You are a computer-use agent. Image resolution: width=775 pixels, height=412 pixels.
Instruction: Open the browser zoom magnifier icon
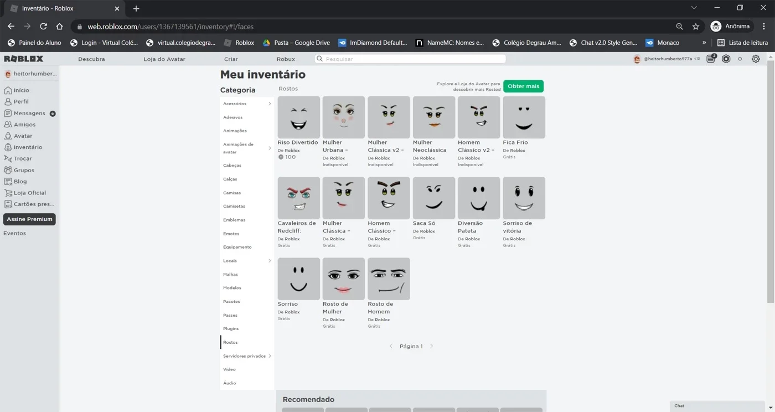[679, 27]
